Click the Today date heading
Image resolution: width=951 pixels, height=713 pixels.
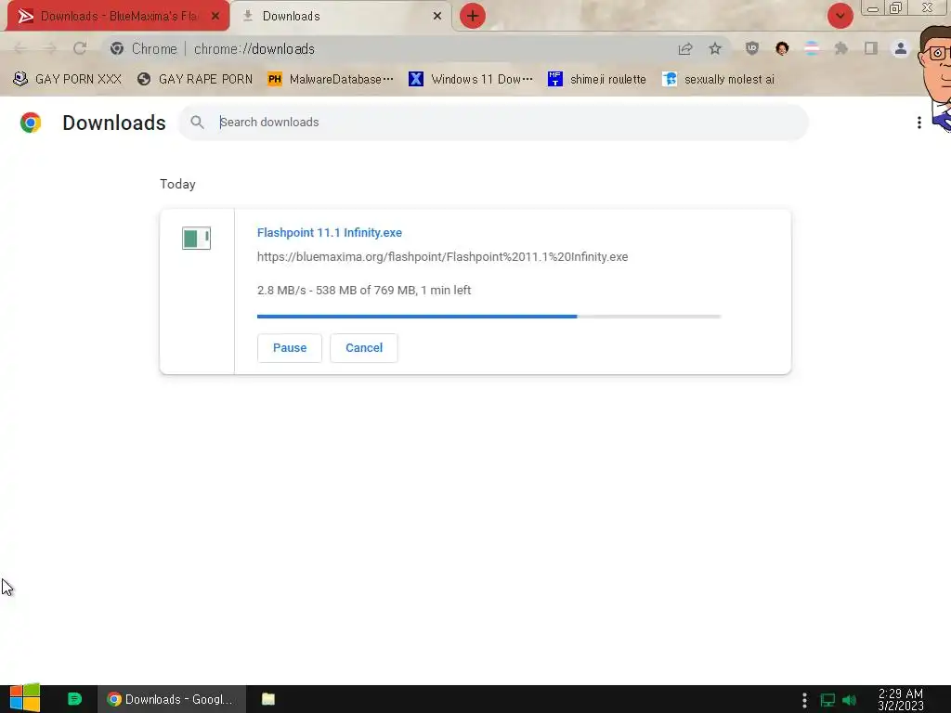coord(177,185)
